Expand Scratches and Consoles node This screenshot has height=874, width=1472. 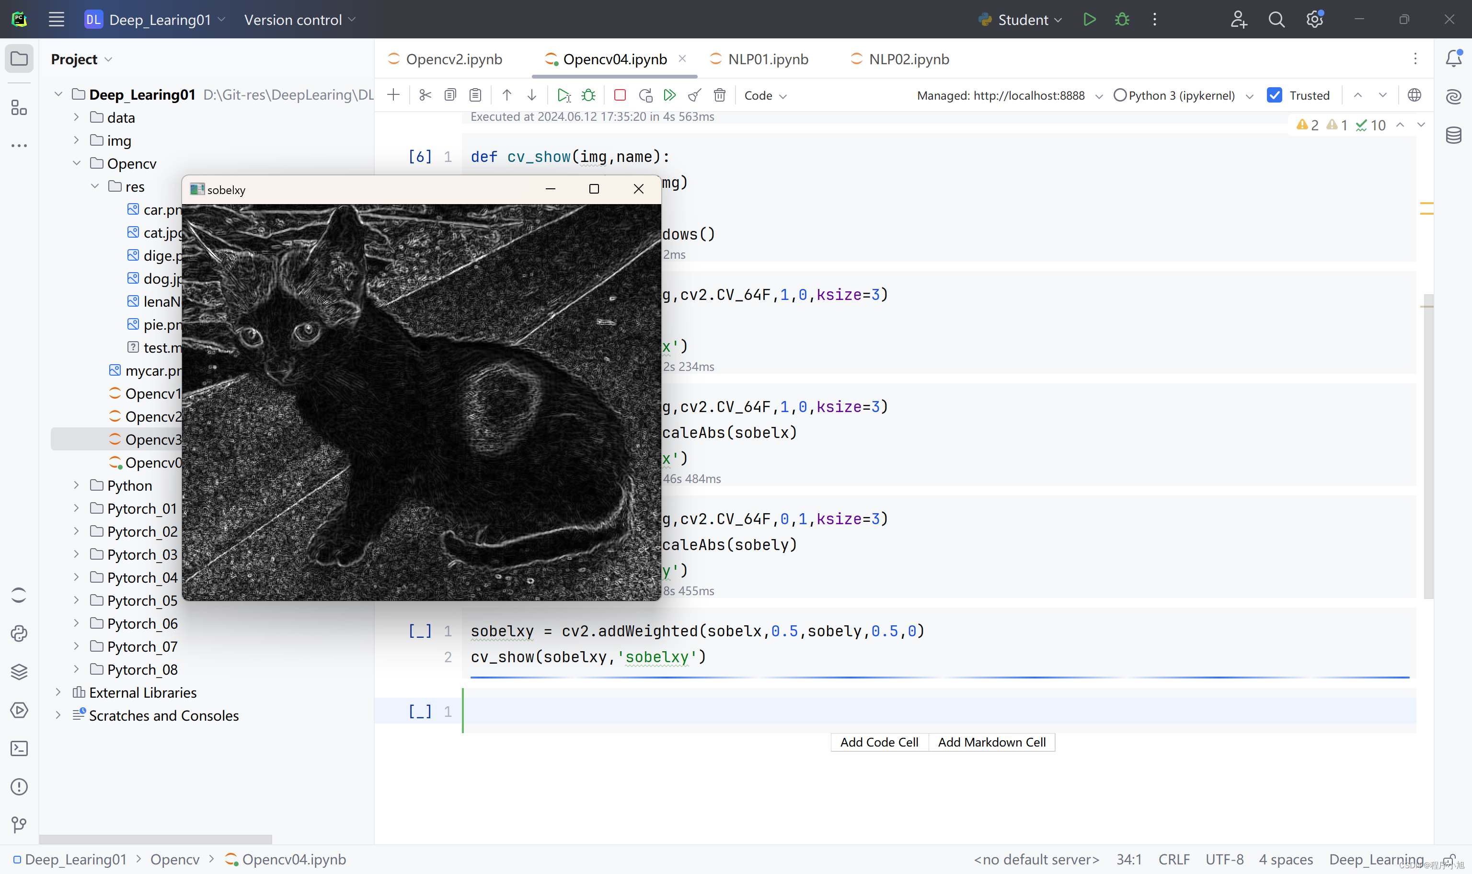click(x=57, y=715)
